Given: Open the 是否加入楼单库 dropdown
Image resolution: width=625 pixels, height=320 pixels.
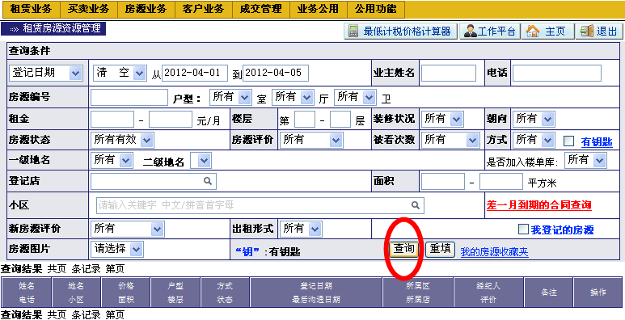Looking at the screenshot, I should (585, 160).
